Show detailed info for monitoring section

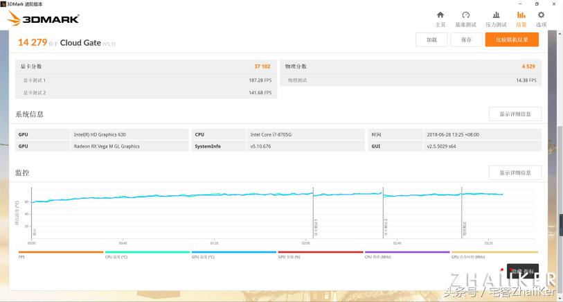(515, 172)
